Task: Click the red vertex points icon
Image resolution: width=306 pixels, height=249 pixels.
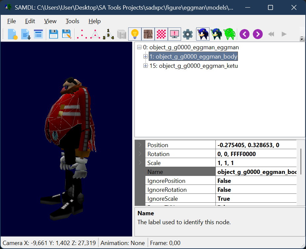Action: pyautogui.click(x=82, y=34)
